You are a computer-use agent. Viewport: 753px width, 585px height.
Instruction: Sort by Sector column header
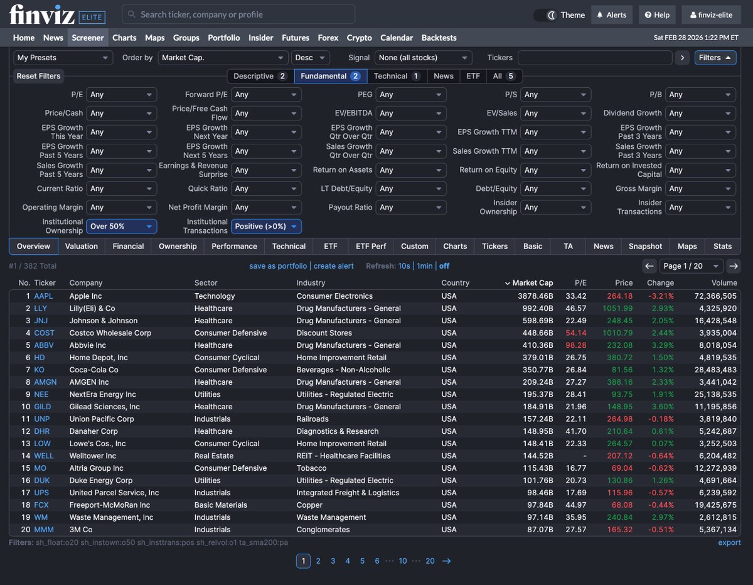pyautogui.click(x=206, y=283)
